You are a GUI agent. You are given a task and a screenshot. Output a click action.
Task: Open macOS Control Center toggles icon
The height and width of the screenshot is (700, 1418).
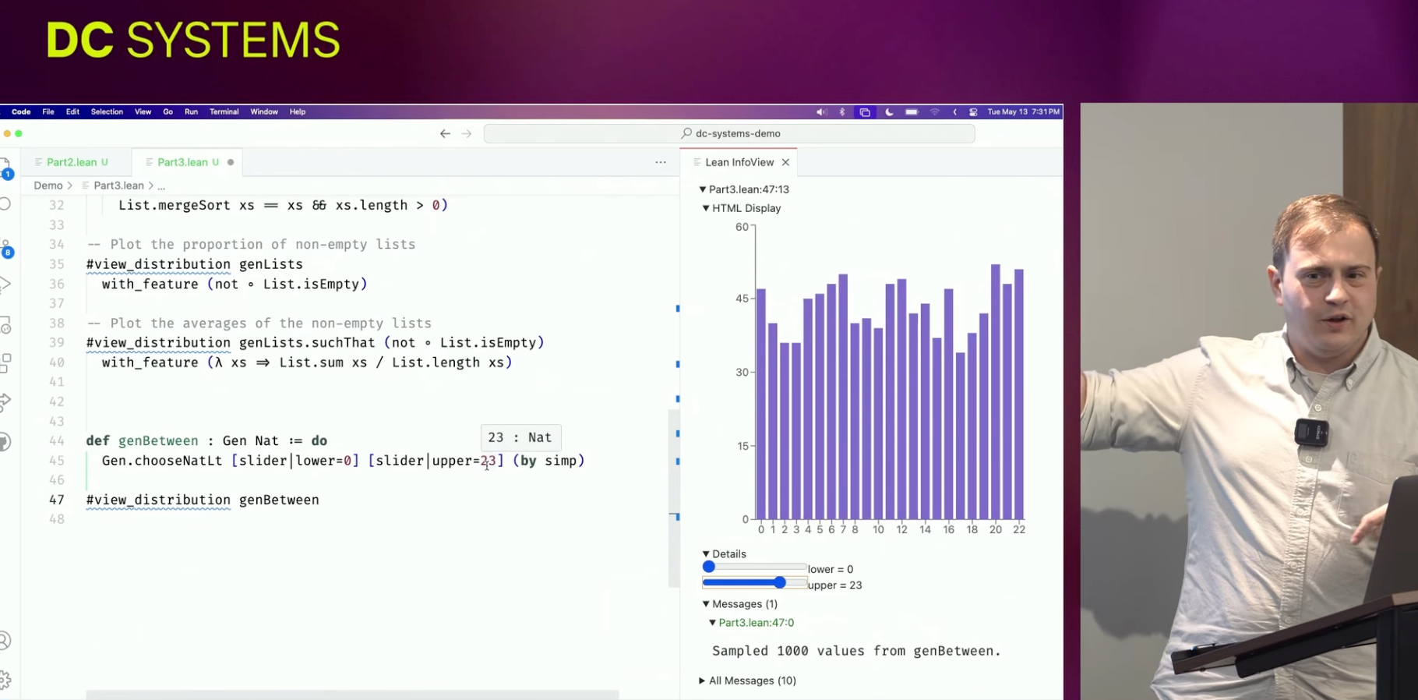point(973,112)
